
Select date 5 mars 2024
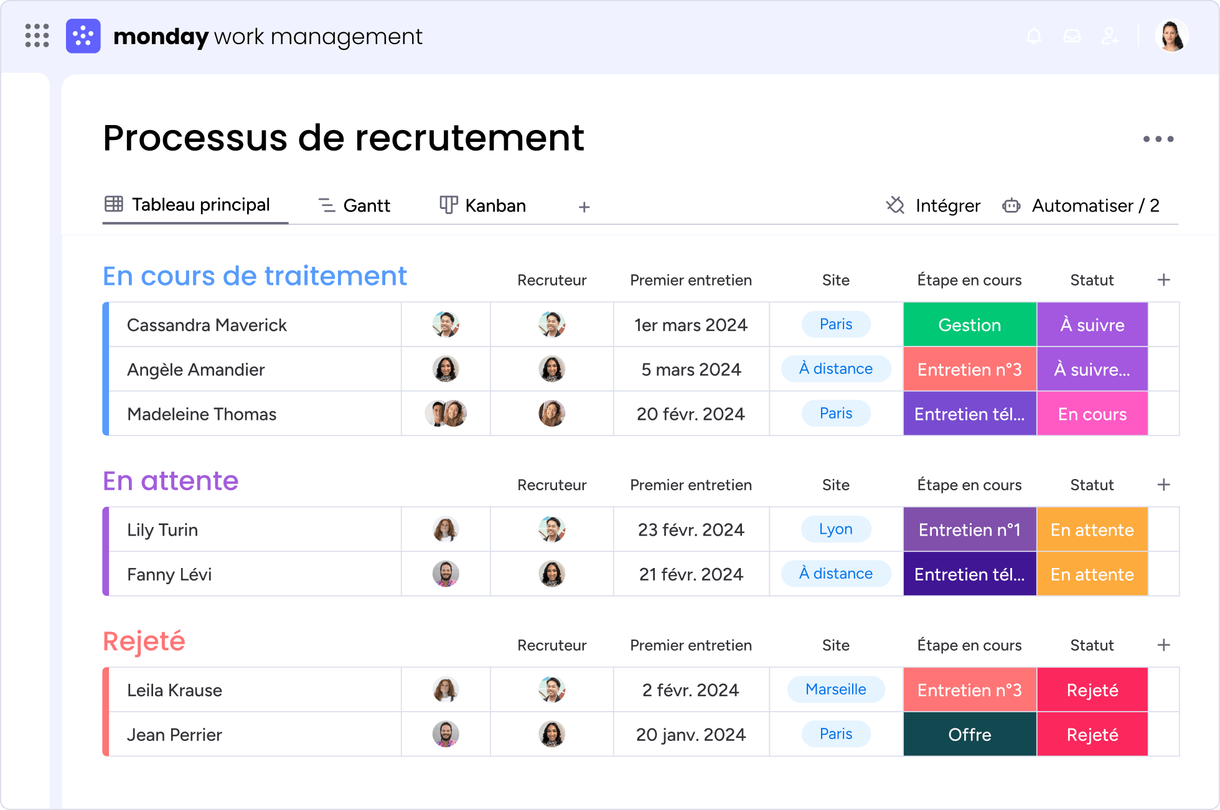[x=691, y=370]
